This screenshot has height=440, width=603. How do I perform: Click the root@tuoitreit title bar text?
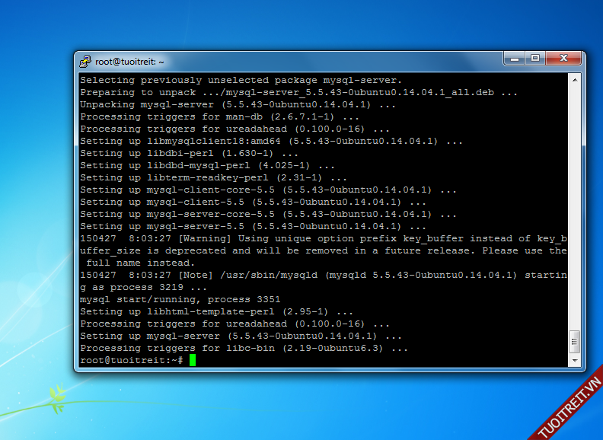tap(129, 61)
